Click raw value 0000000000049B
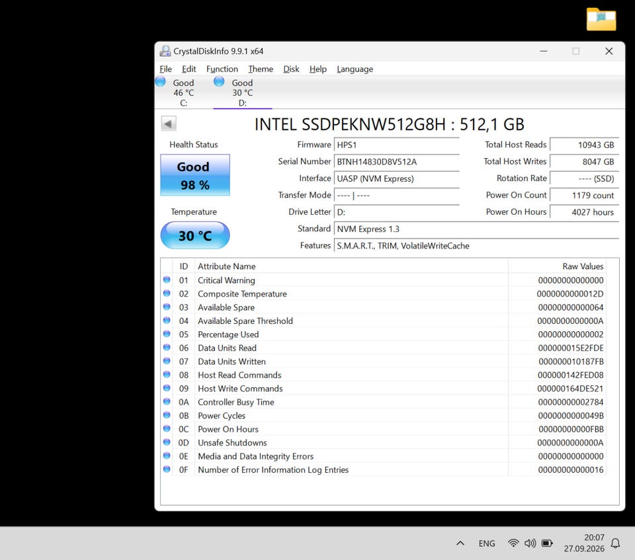 point(571,416)
